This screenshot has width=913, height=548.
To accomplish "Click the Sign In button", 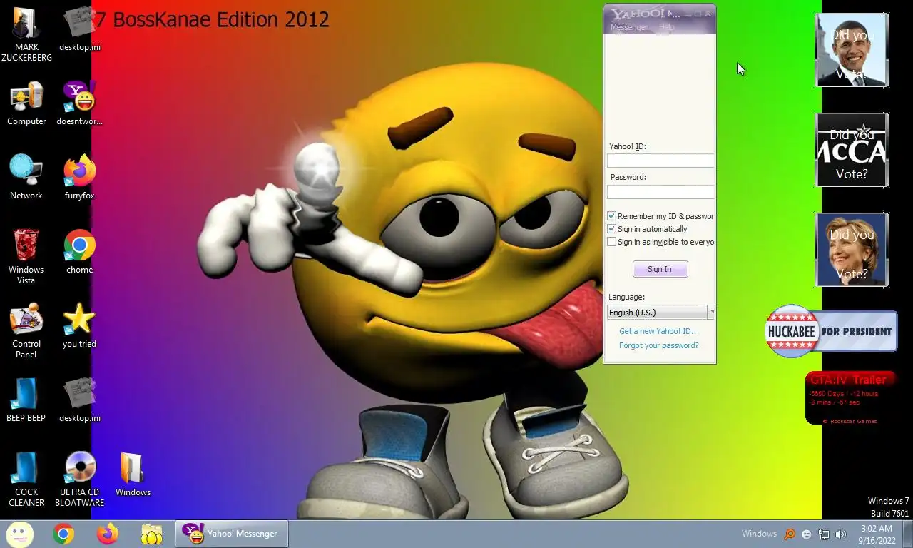I will click(660, 269).
